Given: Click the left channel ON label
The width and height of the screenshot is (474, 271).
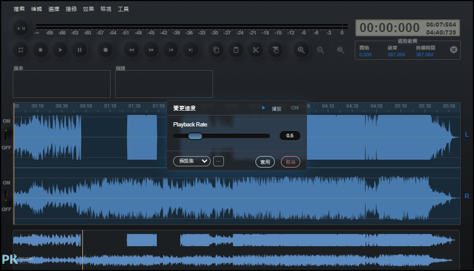Looking at the screenshot, I should (6, 121).
